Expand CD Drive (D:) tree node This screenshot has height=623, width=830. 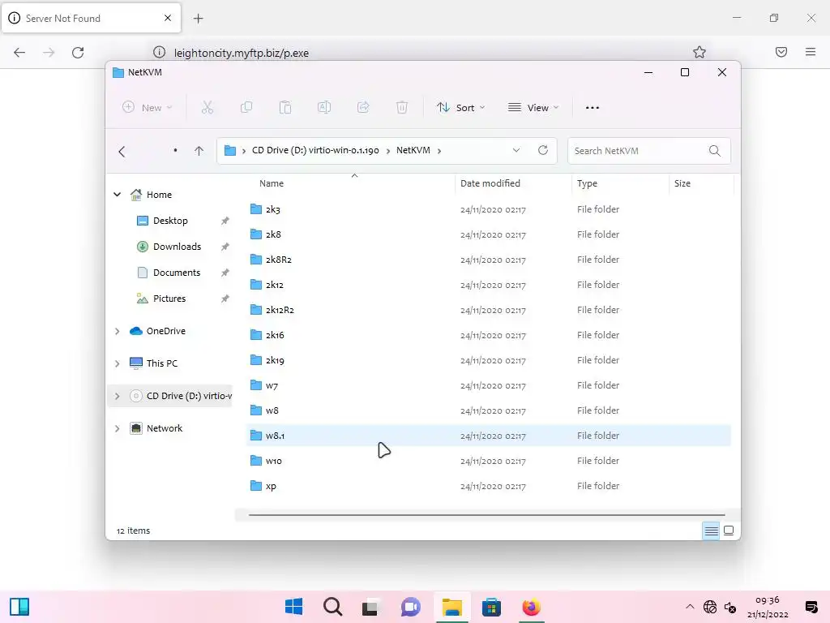point(117,396)
